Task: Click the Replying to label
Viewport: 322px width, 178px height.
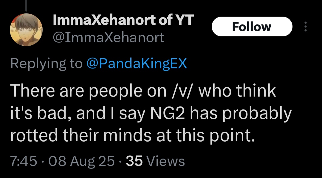Action: tap(47, 64)
